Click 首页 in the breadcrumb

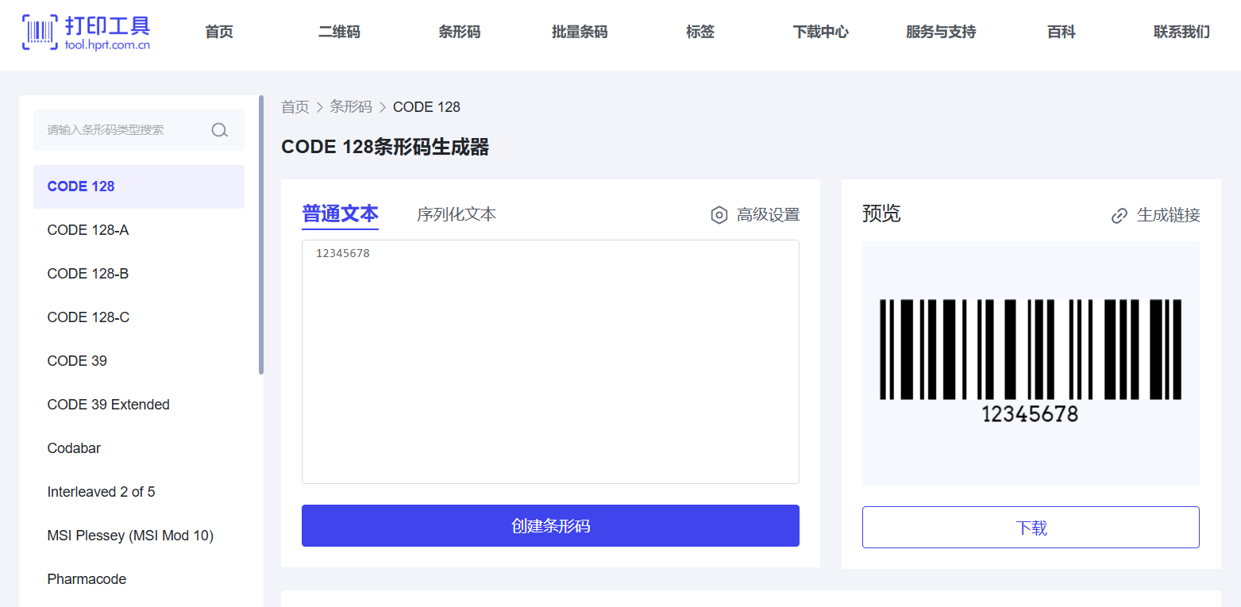click(295, 107)
